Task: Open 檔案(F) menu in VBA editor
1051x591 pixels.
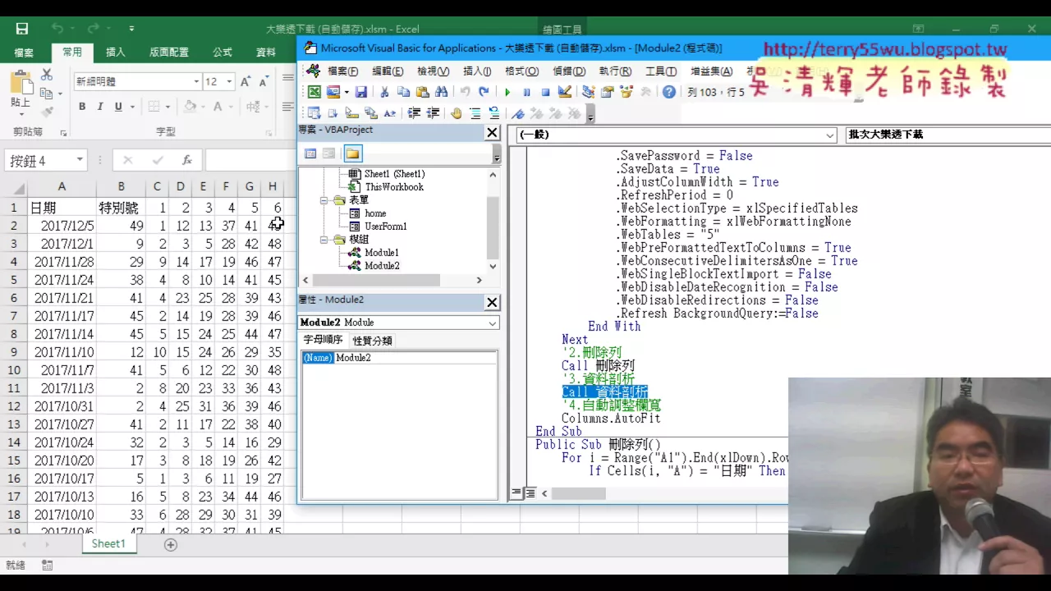Action: [x=343, y=71]
